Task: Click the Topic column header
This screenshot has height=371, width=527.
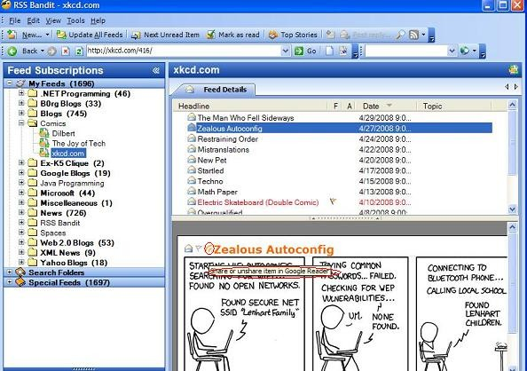Action: click(x=453, y=107)
